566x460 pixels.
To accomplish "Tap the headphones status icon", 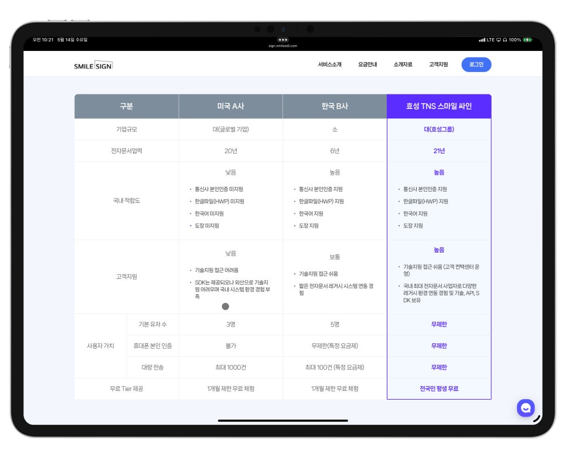I will pyautogui.click(x=504, y=40).
